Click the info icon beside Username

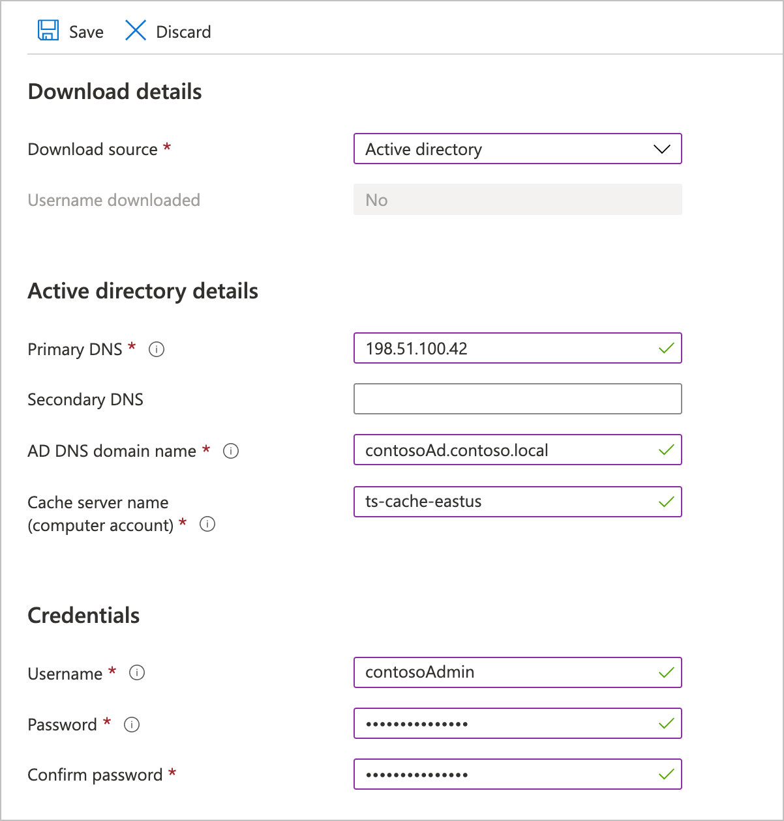[136, 672]
